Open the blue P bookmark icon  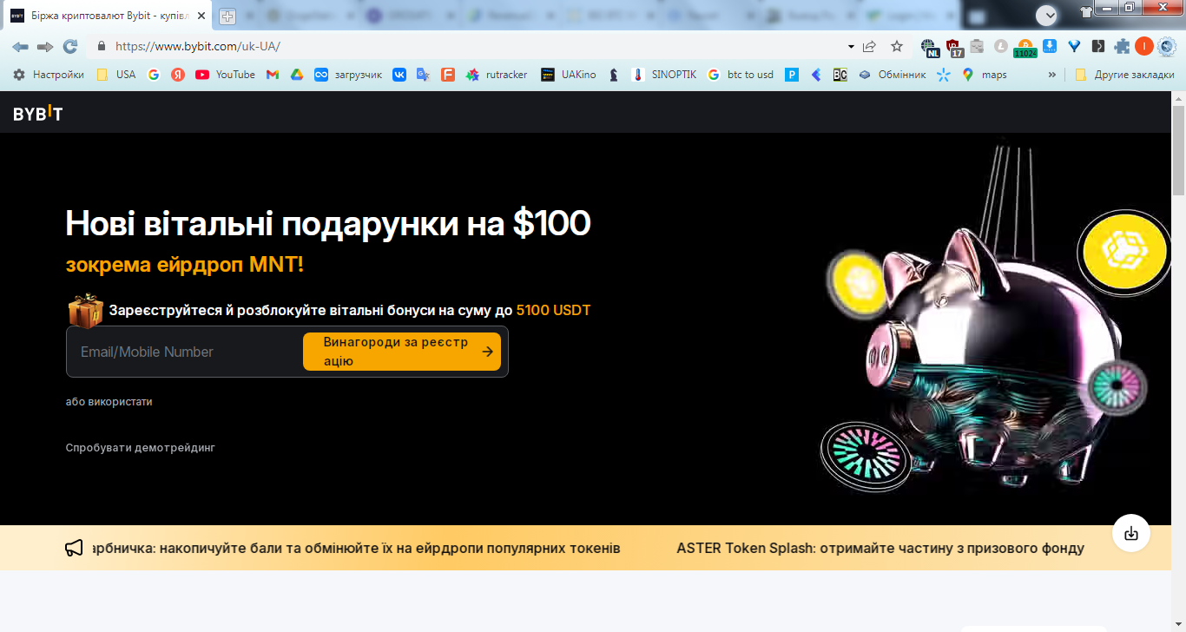792,75
